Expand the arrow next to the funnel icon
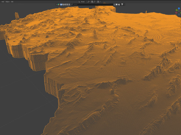The image size is (181, 135). click(124, 4)
